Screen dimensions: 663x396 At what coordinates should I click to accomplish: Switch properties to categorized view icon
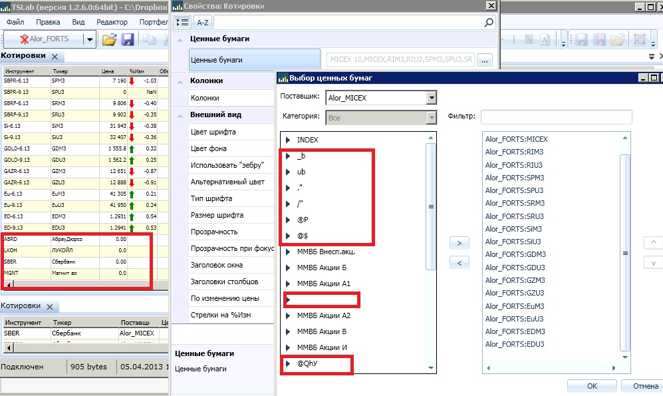pyautogui.click(x=183, y=22)
